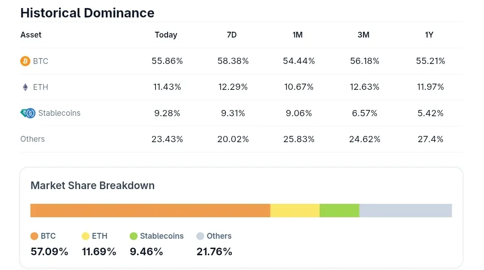Select the 1M column header
Screen dimensions: 484x270
click(298, 35)
